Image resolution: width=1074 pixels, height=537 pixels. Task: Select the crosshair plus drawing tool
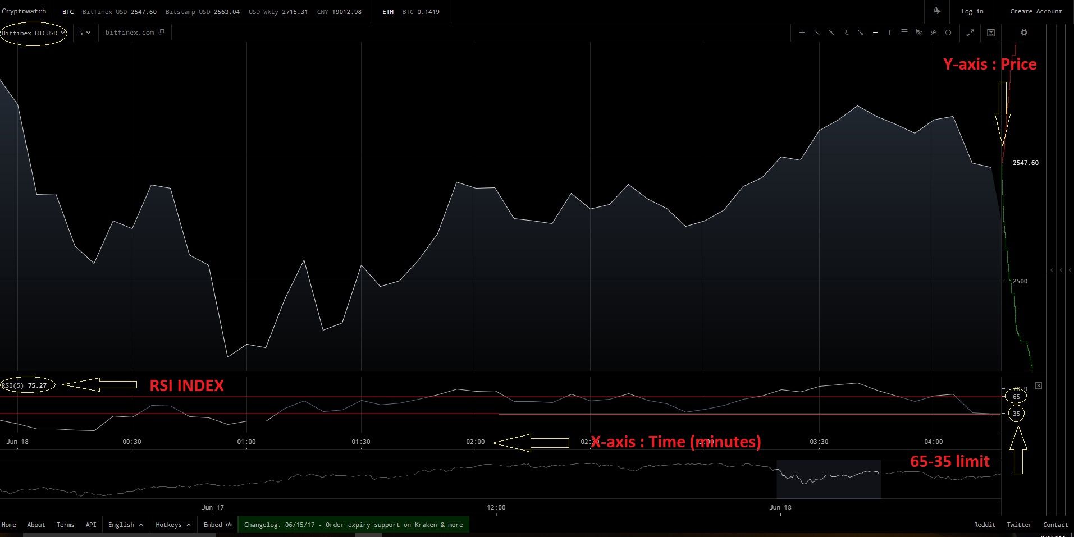coord(802,33)
